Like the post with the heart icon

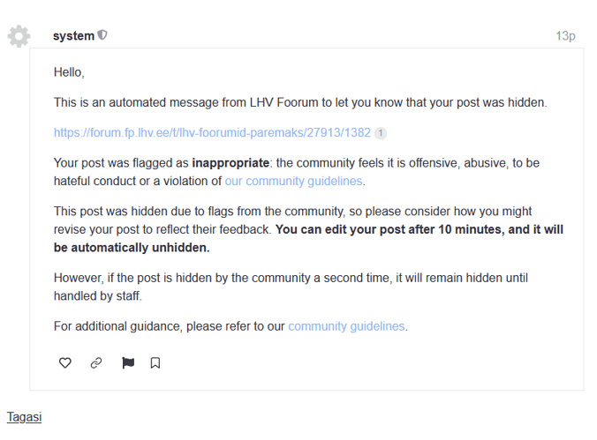coord(65,362)
